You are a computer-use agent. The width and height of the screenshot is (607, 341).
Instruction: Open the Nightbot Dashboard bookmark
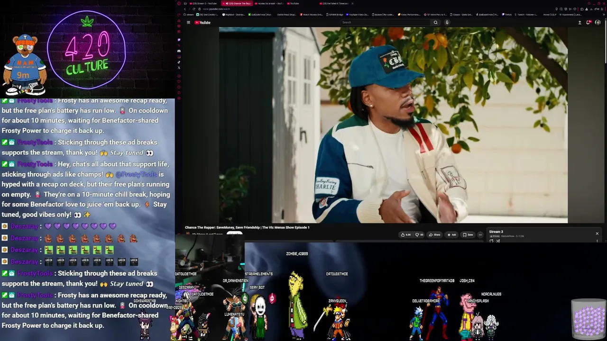[234, 15]
